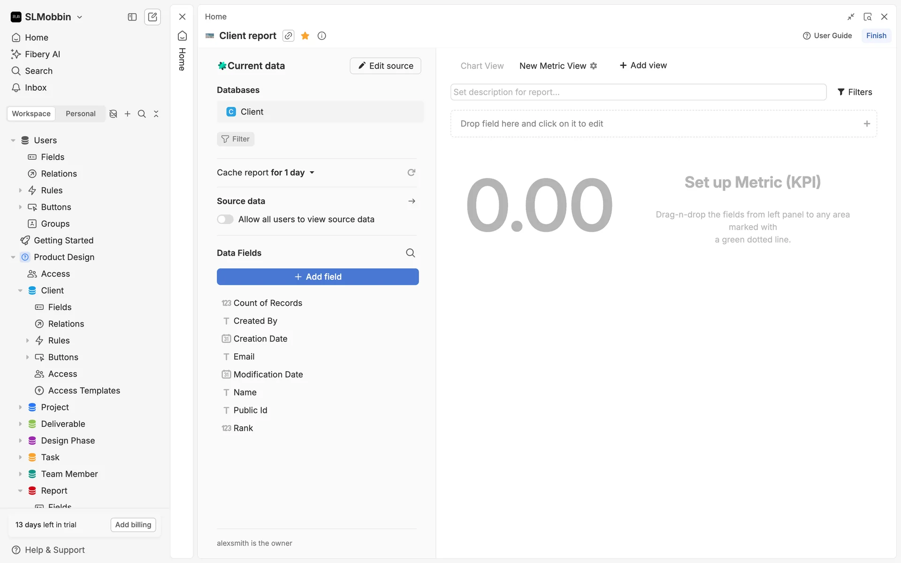The width and height of the screenshot is (901, 563).
Task: Open the new entity compose icon
Action: point(153,17)
